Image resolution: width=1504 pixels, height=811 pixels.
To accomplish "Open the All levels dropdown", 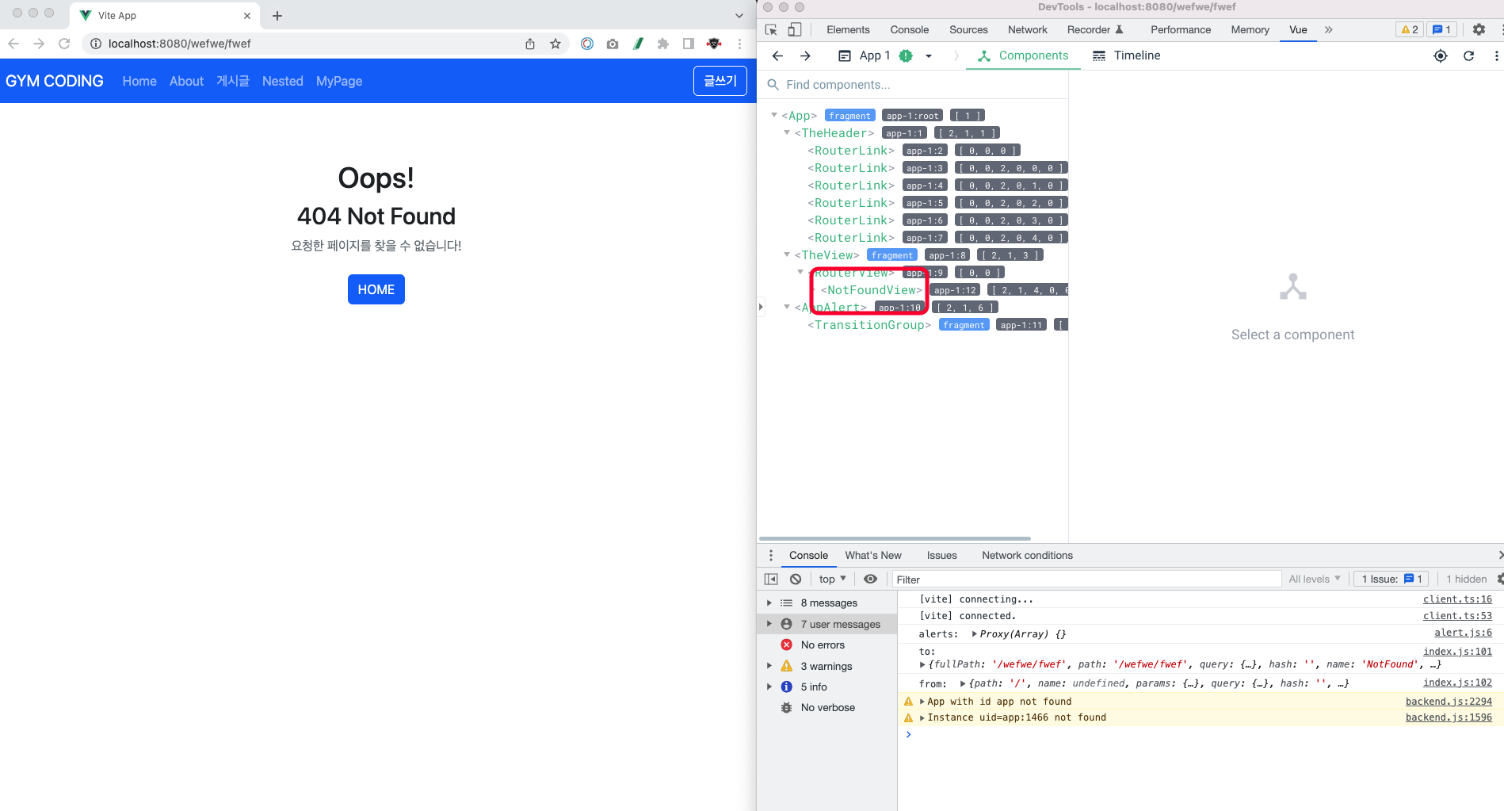I will (1315, 580).
